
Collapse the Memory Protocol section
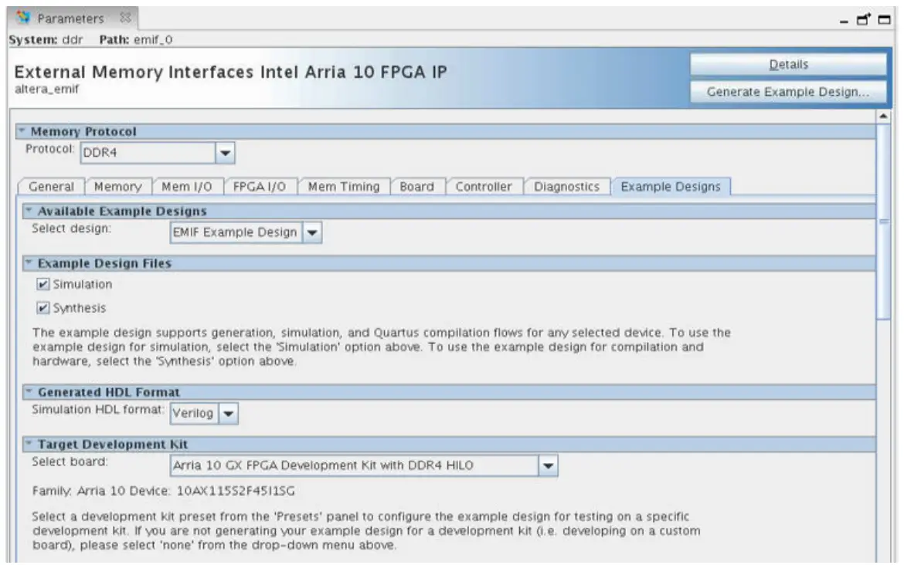(22, 130)
